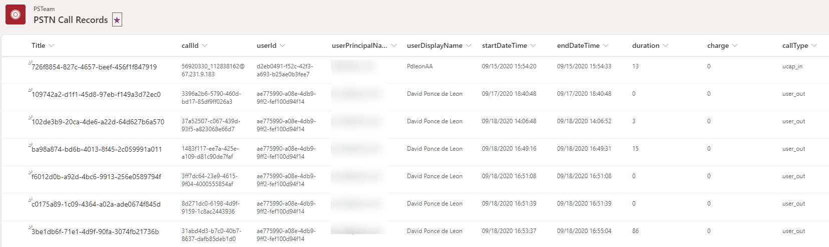Open the ba98a874-bd6b-4013-8f45-2c059991a011 record
The image size is (829, 247).
(x=97, y=149)
